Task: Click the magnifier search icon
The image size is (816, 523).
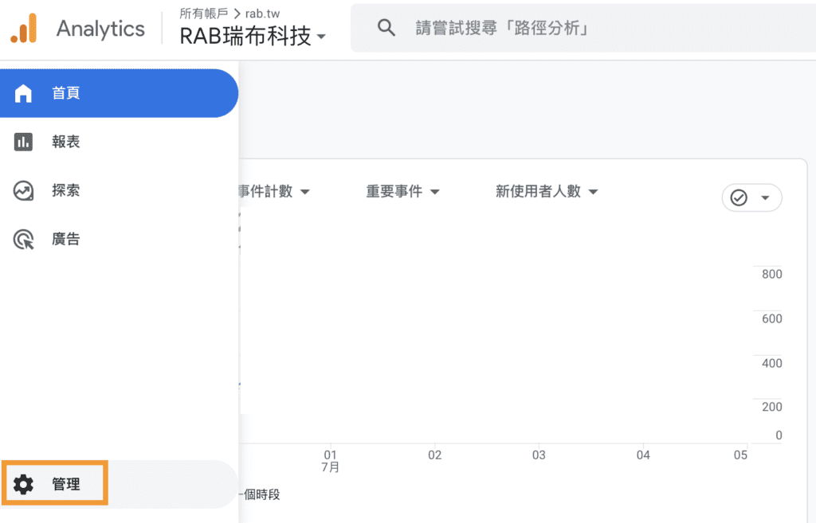Action: (x=386, y=29)
